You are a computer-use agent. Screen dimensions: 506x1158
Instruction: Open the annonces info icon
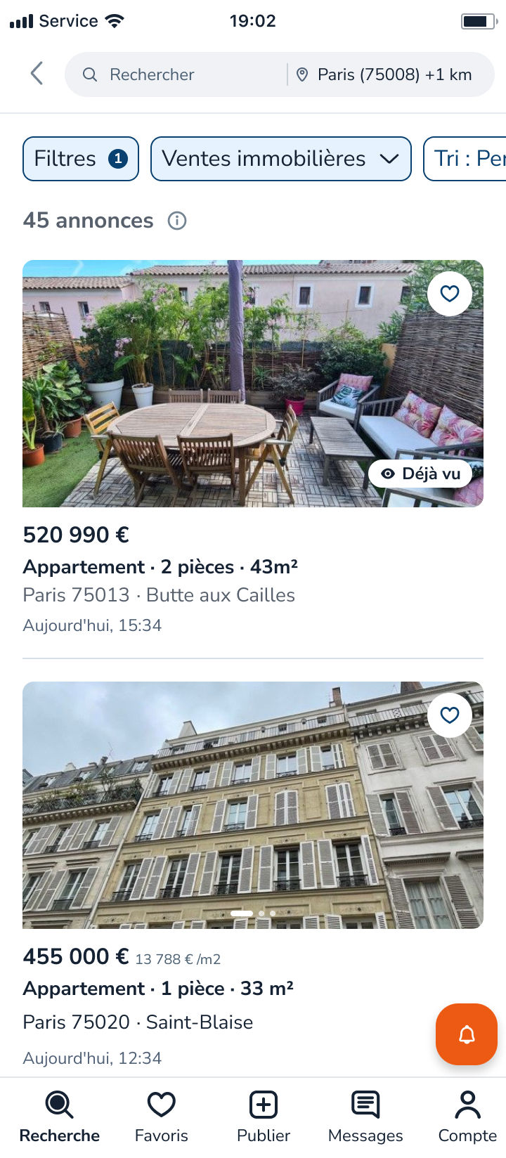[177, 221]
